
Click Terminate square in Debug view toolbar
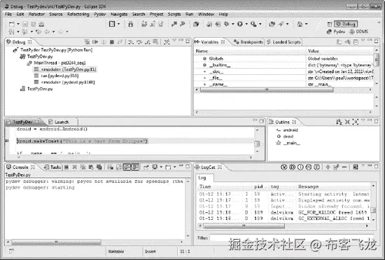[112, 42]
